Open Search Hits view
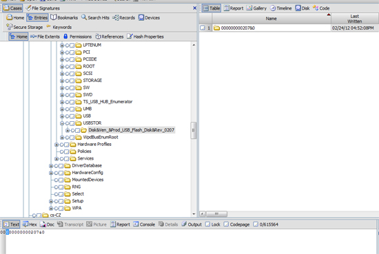 click(x=95, y=18)
